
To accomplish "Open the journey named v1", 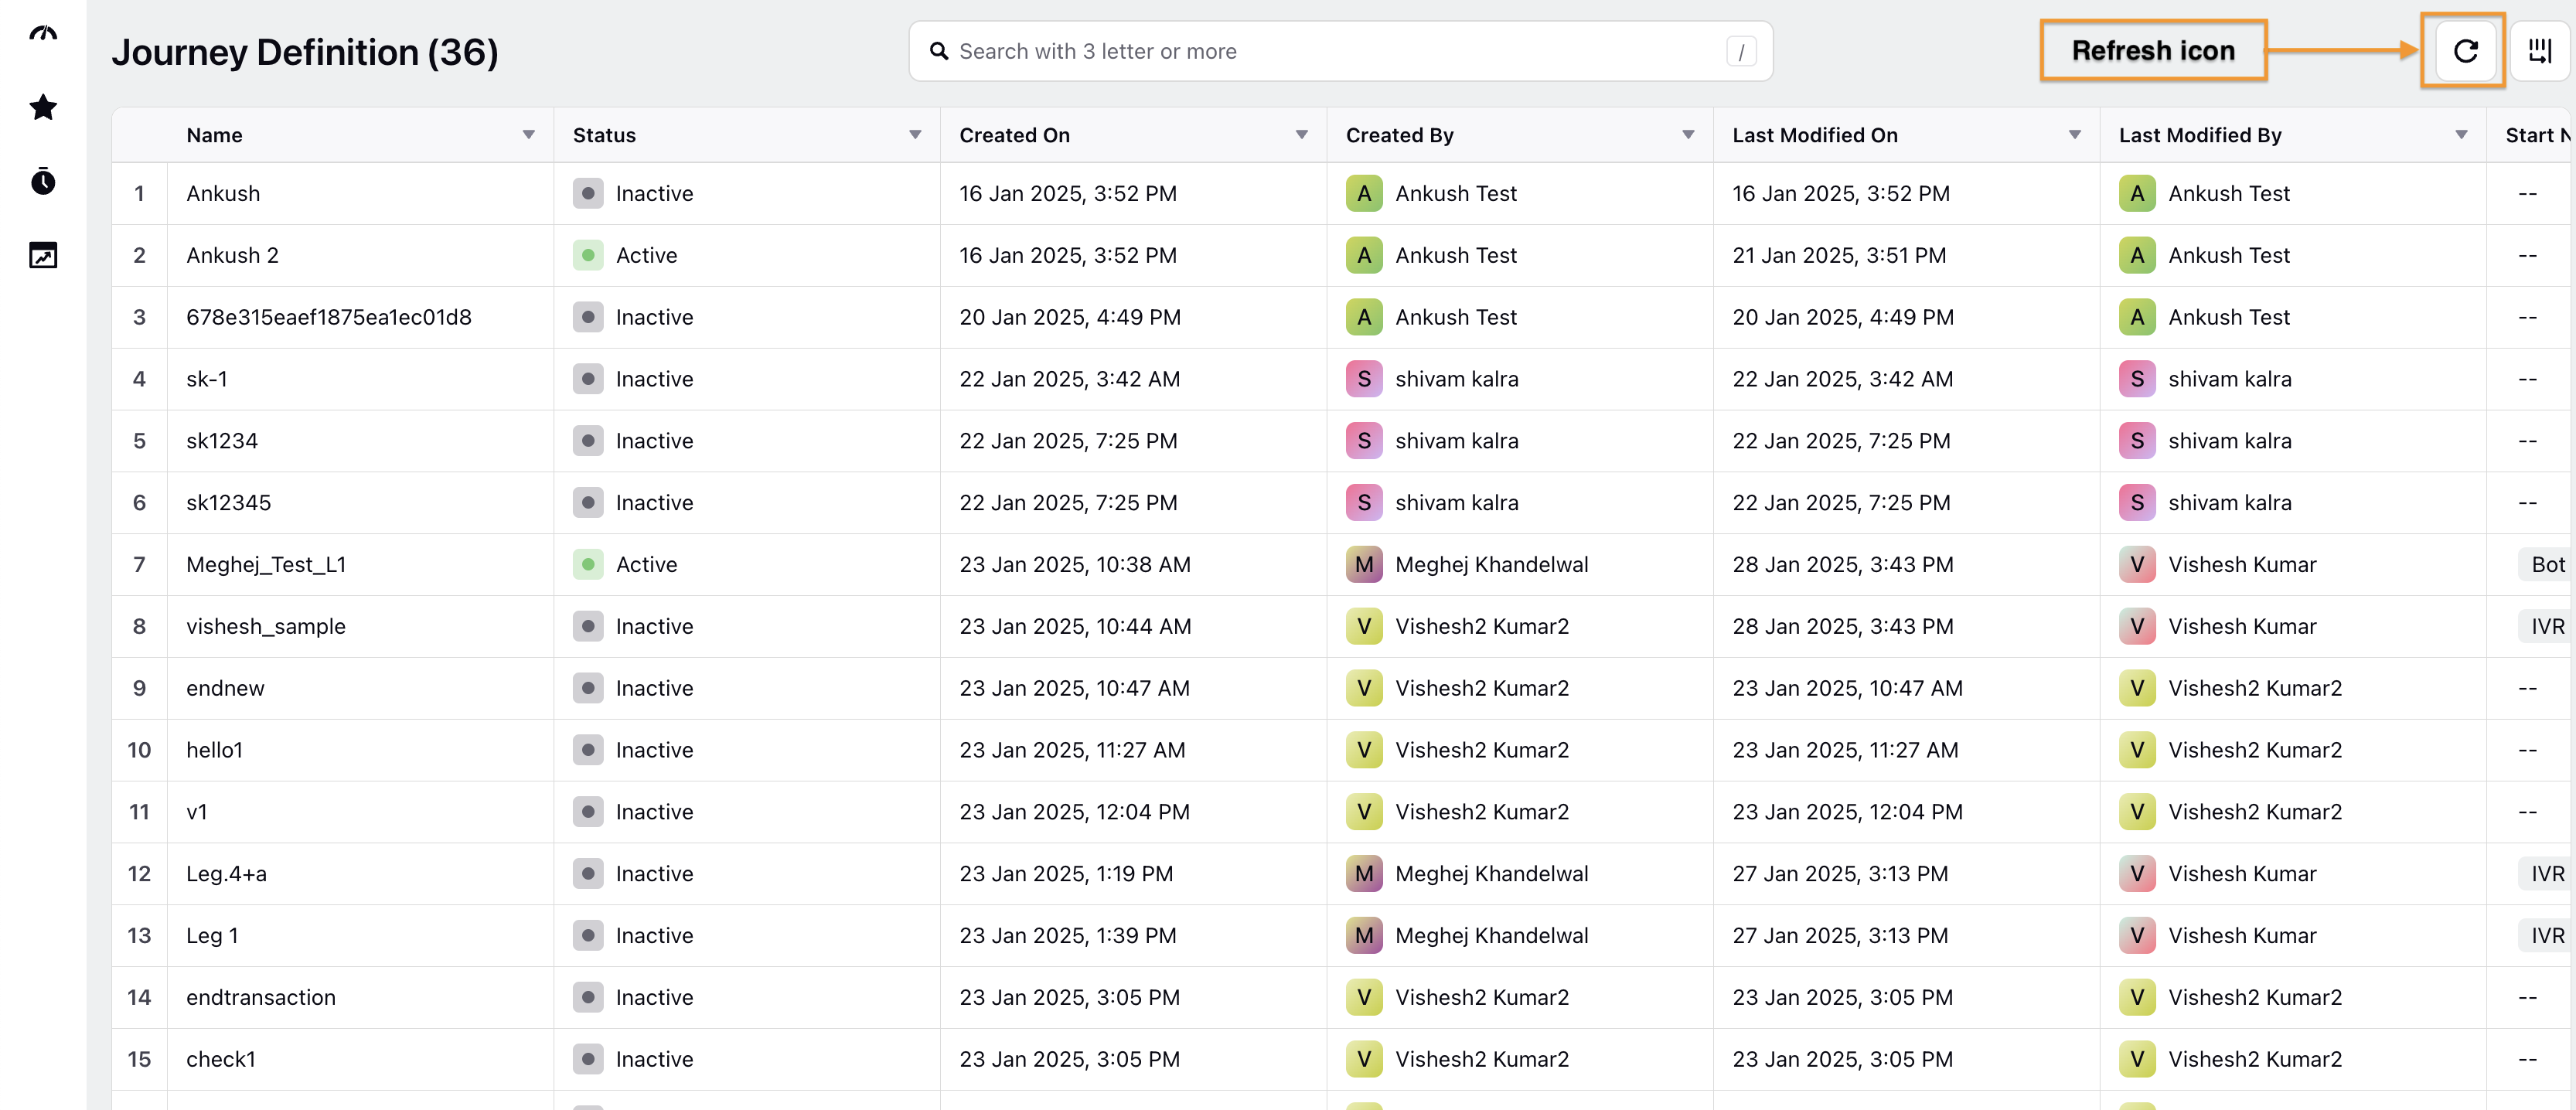I will 196,811.
